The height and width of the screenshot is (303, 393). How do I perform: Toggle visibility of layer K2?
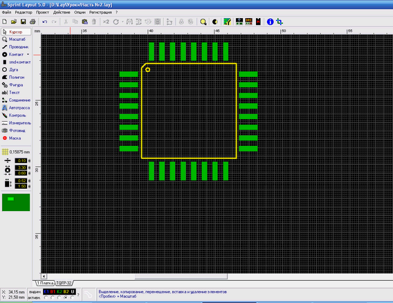60,291
